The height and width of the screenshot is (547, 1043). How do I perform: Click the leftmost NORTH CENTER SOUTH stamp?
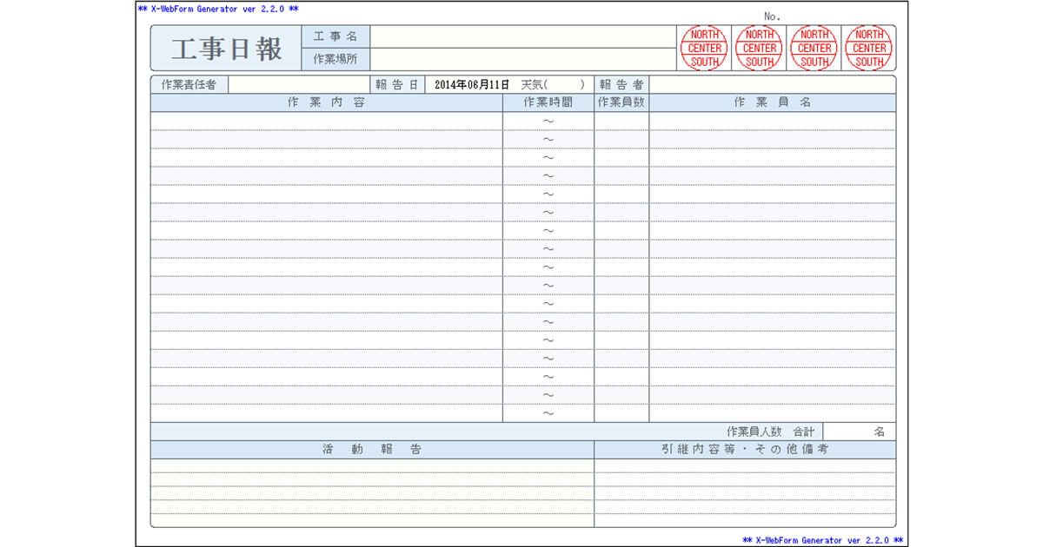coord(704,48)
